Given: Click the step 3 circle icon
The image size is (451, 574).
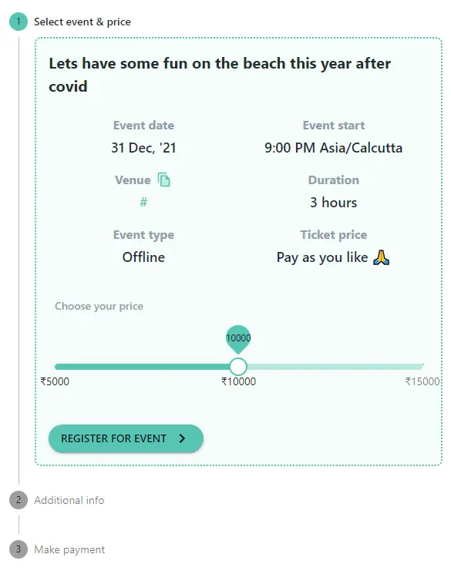Looking at the screenshot, I should coord(19,549).
